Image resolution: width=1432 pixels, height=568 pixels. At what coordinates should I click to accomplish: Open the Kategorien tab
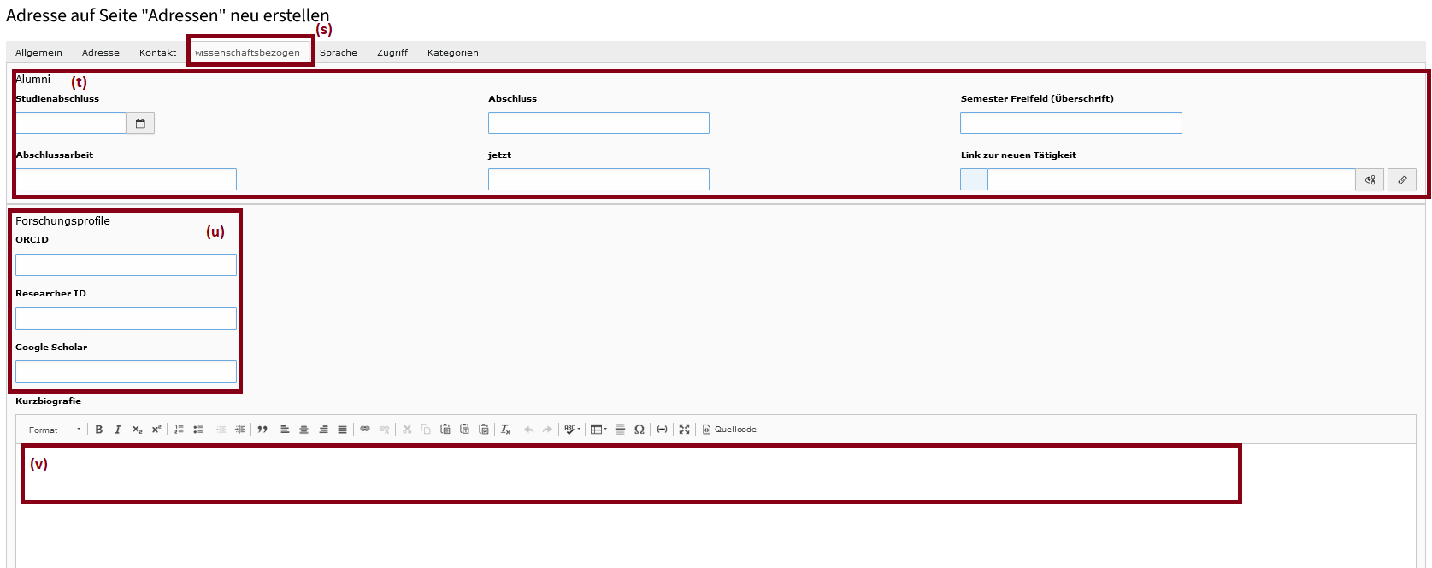pyautogui.click(x=452, y=53)
